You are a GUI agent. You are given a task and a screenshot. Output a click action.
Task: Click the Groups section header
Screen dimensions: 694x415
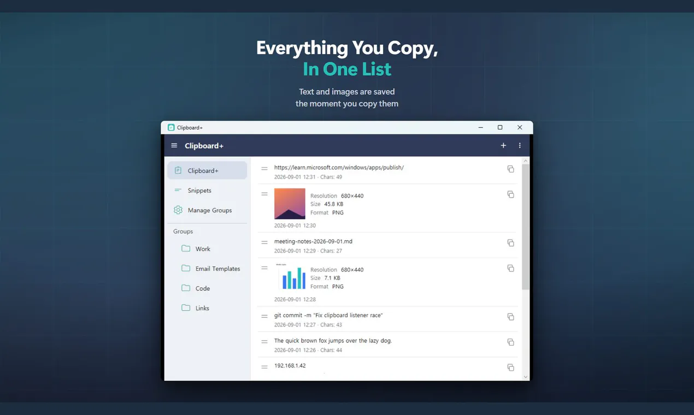point(183,232)
